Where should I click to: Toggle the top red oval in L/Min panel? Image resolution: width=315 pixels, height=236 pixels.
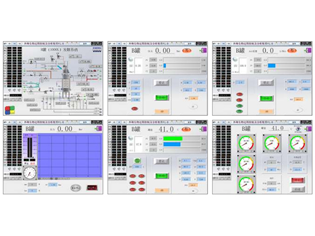coord(239,94)
